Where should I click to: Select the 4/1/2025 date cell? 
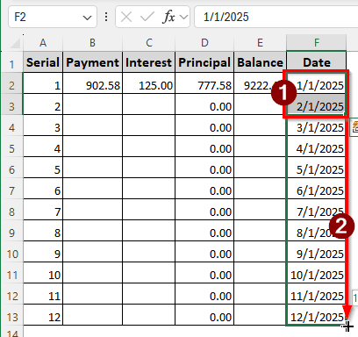point(317,147)
